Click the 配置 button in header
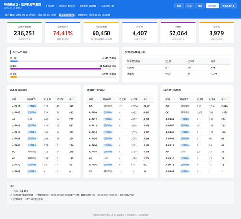The image size is (241, 219). click(179, 6)
